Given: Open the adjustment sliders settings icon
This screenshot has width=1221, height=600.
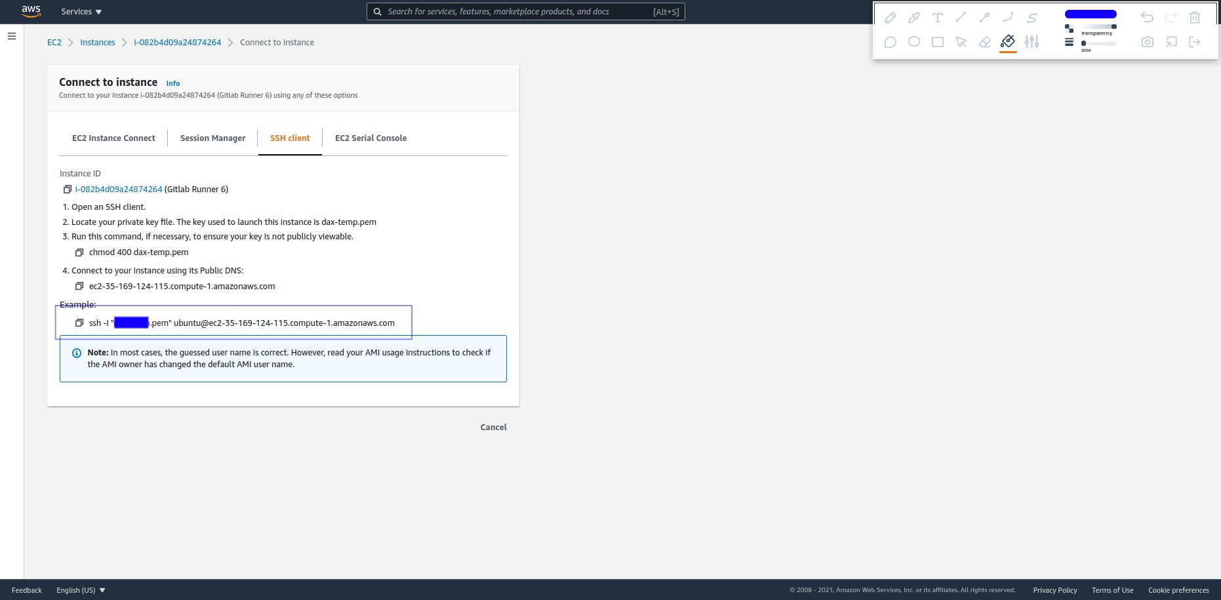Looking at the screenshot, I should click(x=1031, y=42).
